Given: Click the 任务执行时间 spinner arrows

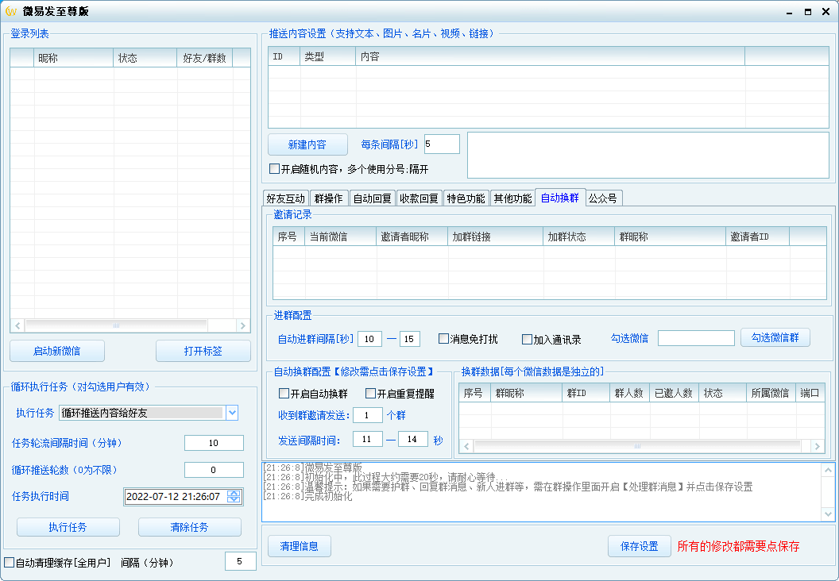Looking at the screenshot, I should click(234, 497).
